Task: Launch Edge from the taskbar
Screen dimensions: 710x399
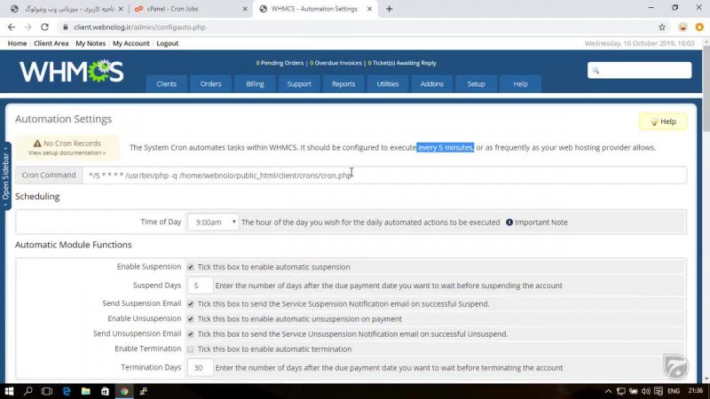Action: click(x=67, y=391)
